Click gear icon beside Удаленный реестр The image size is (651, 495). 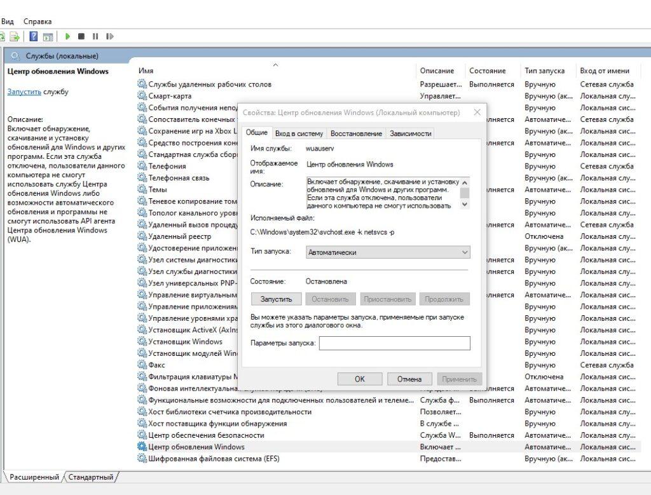pos(142,236)
